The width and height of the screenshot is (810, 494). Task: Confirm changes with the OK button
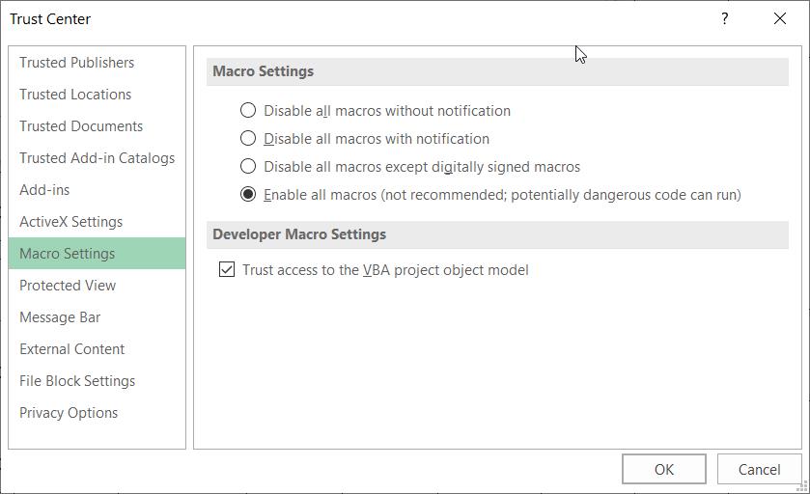(664, 469)
